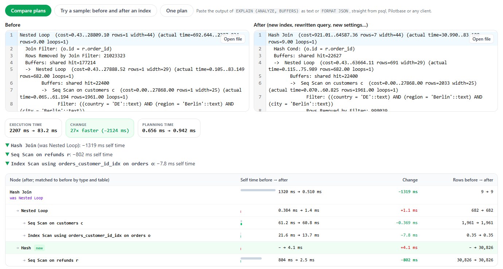
Task: Switch to One plan mode
Action: [x=176, y=11]
